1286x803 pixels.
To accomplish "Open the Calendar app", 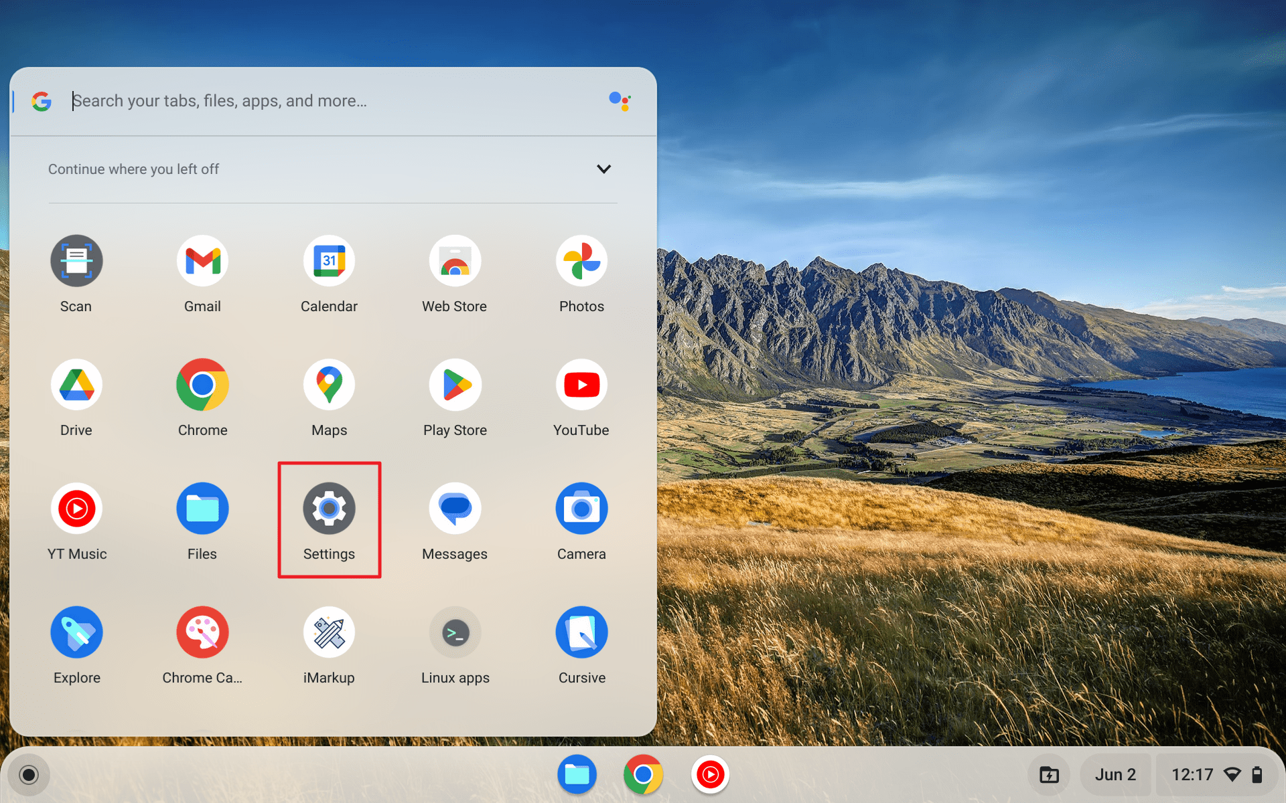I will point(329,261).
